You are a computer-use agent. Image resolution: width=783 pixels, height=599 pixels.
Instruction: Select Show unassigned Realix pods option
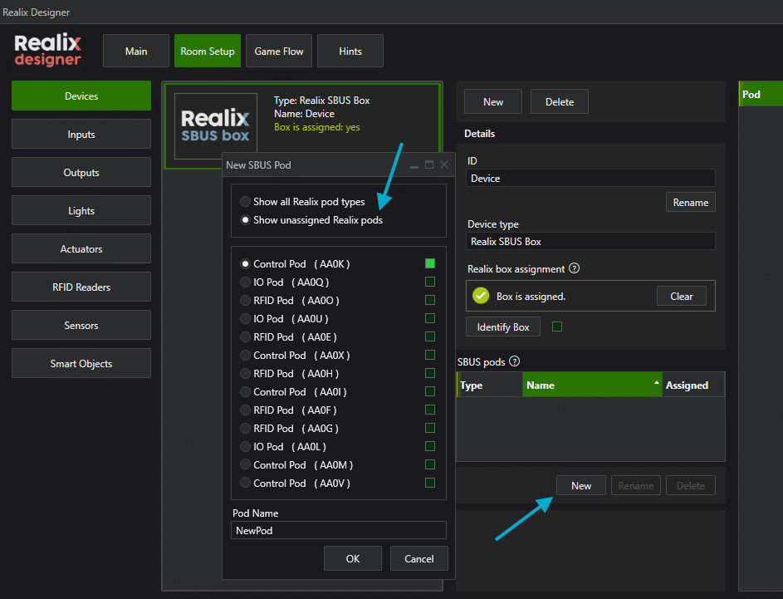[245, 220]
